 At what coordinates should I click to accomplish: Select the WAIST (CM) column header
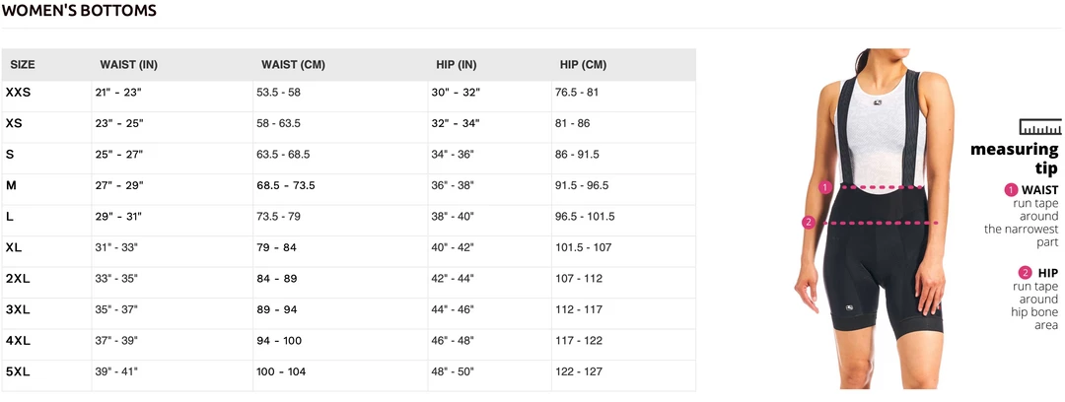click(x=293, y=65)
